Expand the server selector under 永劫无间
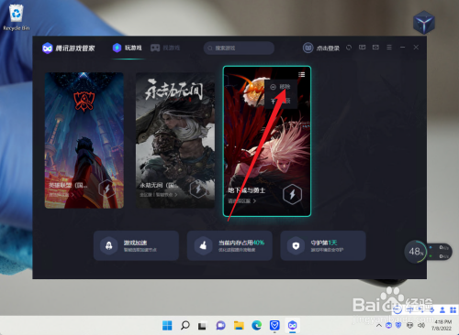459x335 pixels. [x=159, y=195]
